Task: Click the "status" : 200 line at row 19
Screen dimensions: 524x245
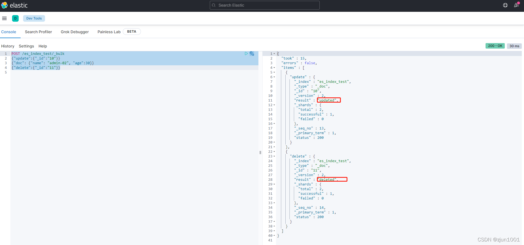Action: 309,138
